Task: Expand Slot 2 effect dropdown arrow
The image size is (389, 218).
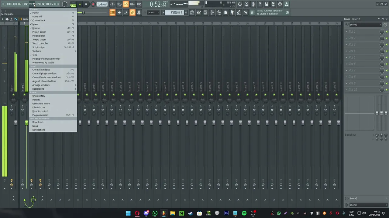Action: click(x=346, y=38)
